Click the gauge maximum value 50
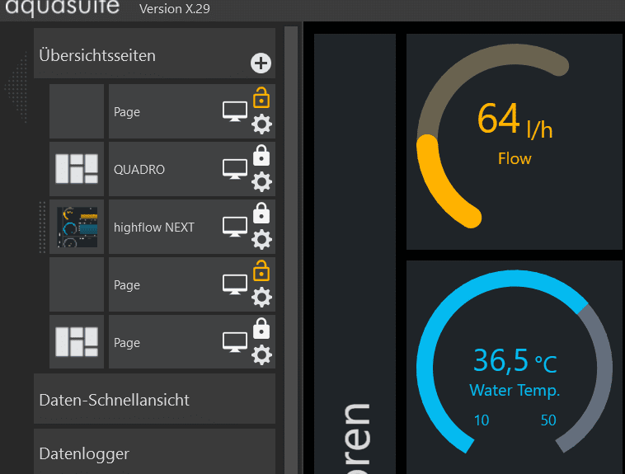Screen dimensions: 625x474 (x=548, y=420)
